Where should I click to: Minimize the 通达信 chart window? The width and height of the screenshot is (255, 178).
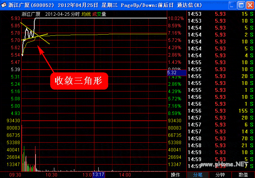232,5
